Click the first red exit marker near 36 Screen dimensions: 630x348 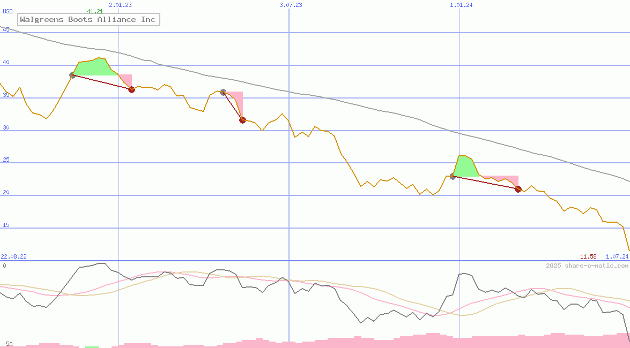131,89
